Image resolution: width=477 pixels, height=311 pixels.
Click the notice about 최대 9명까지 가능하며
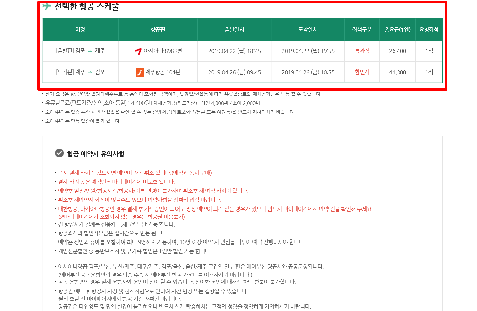(x=182, y=242)
